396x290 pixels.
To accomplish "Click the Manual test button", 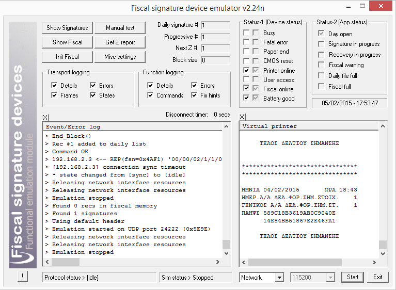I will click(x=120, y=28).
